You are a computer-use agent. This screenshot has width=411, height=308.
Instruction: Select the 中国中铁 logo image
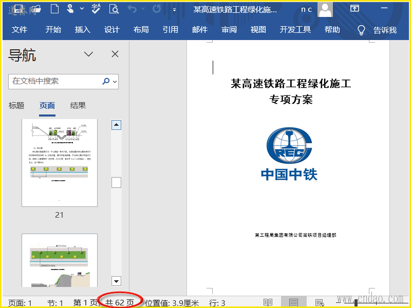pyautogui.click(x=289, y=154)
